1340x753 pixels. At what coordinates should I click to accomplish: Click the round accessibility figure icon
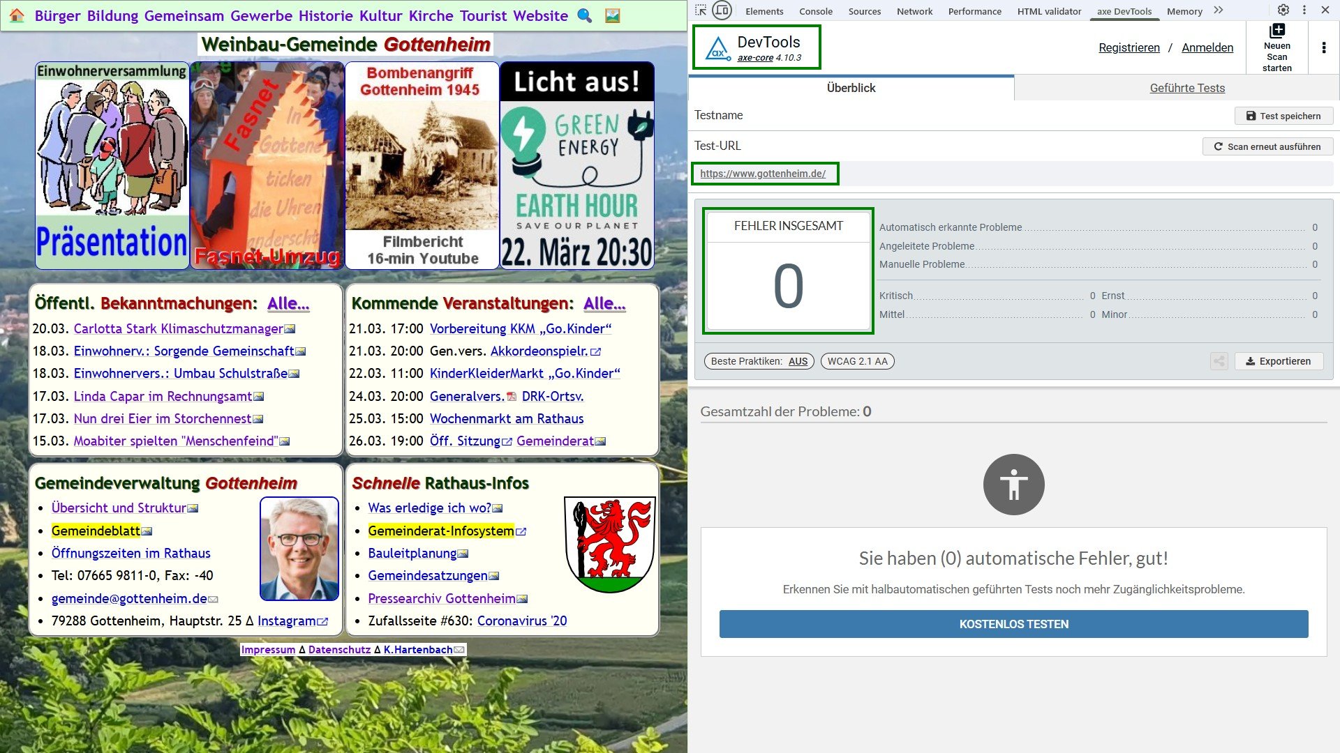1013,485
